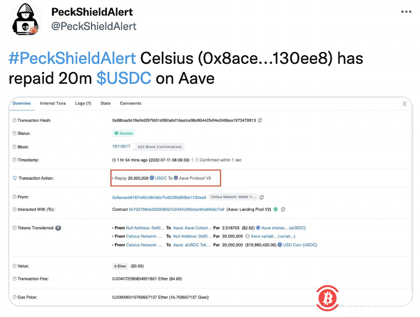
Task: Open the #PeckShieldAlert hashtag
Action: (72, 58)
